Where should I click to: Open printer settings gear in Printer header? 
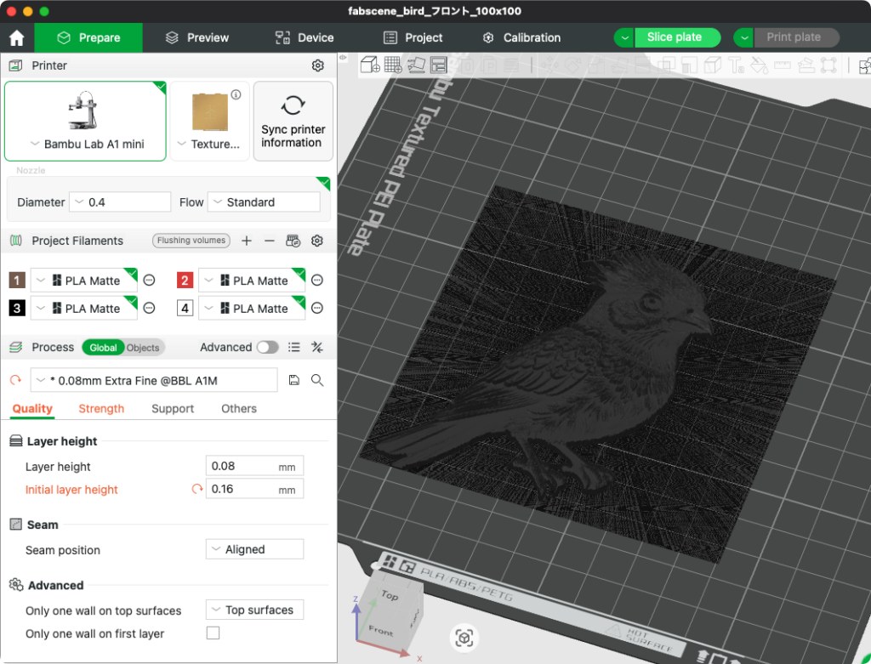click(318, 65)
